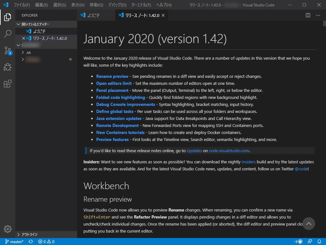Follow the New Containers tutorials link
This screenshot has width=326, height=245.
pyautogui.click(x=120, y=133)
